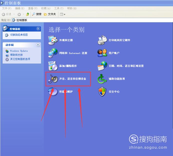Screen dimensions: 173x156
Task: Click the 控制面板 side panel header
Action: [x=22, y=29]
